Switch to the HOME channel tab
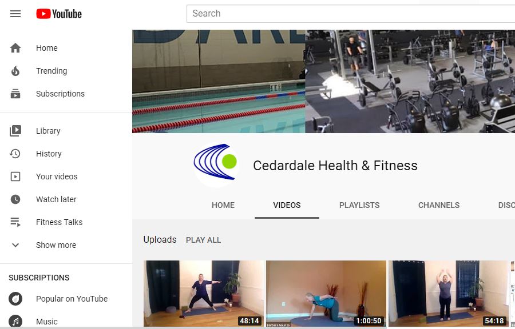Screen dimensions: 515x329 (x=223, y=205)
